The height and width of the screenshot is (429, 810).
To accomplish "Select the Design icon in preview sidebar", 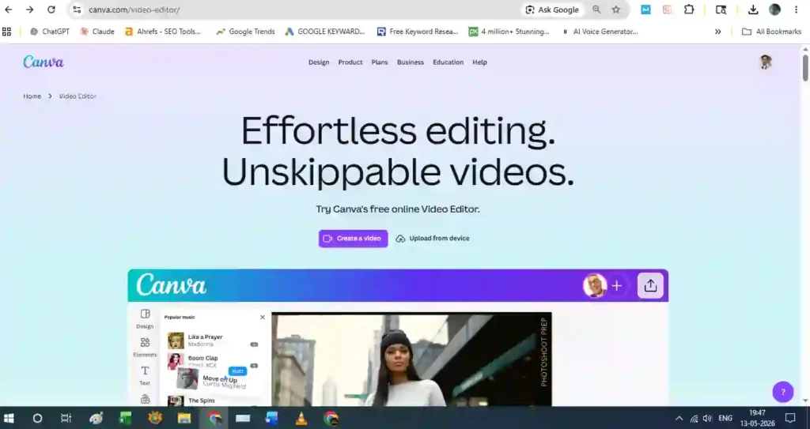I will [x=145, y=318].
